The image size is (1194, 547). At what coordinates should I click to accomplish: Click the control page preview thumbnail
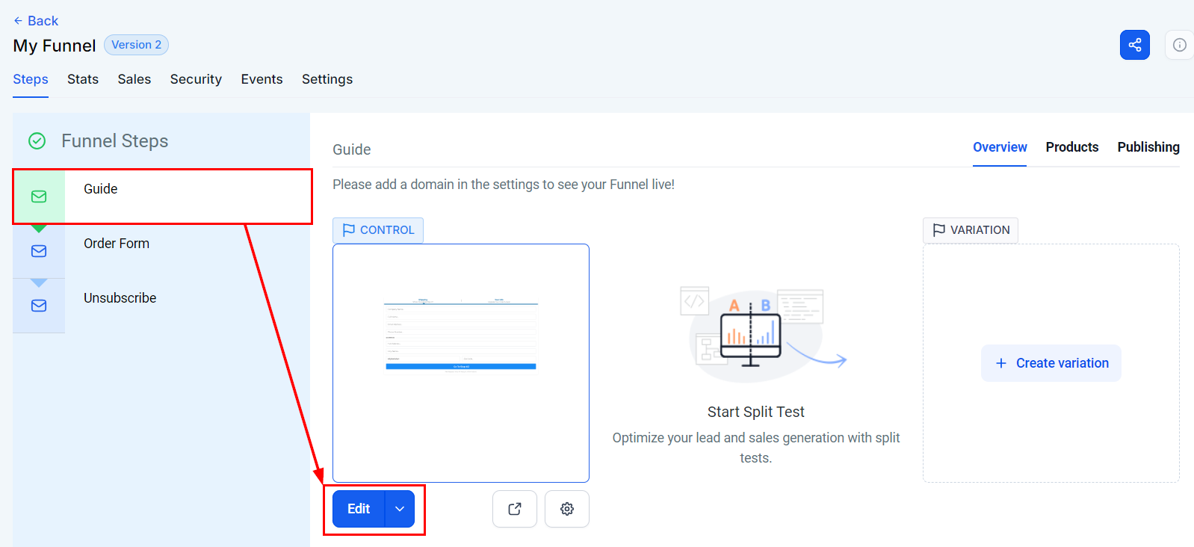pyautogui.click(x=461, y=362)
